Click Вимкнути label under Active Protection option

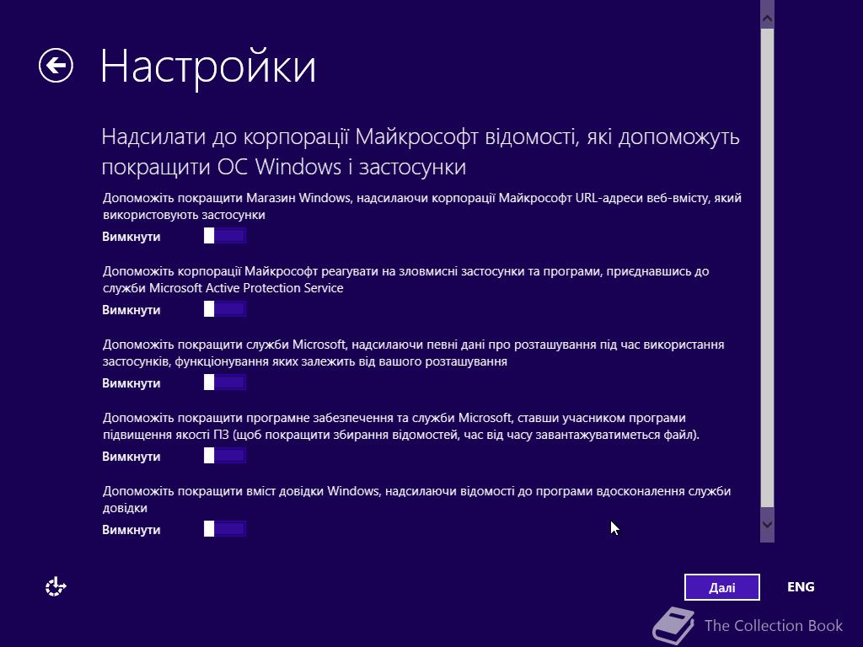click(x=131, y=310)
